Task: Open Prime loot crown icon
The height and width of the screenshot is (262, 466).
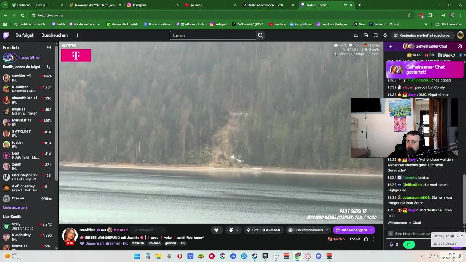Action: click(x=356, y=35)
